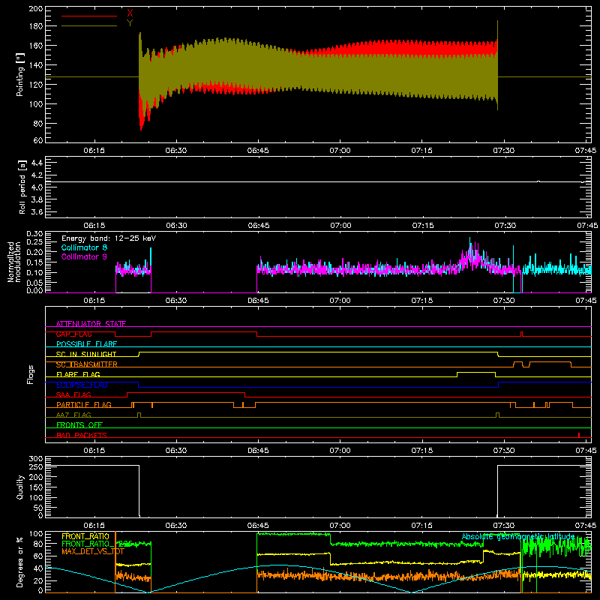
Task: Click the Collimator 8 legend entry
Action: (x=84, y=247)
